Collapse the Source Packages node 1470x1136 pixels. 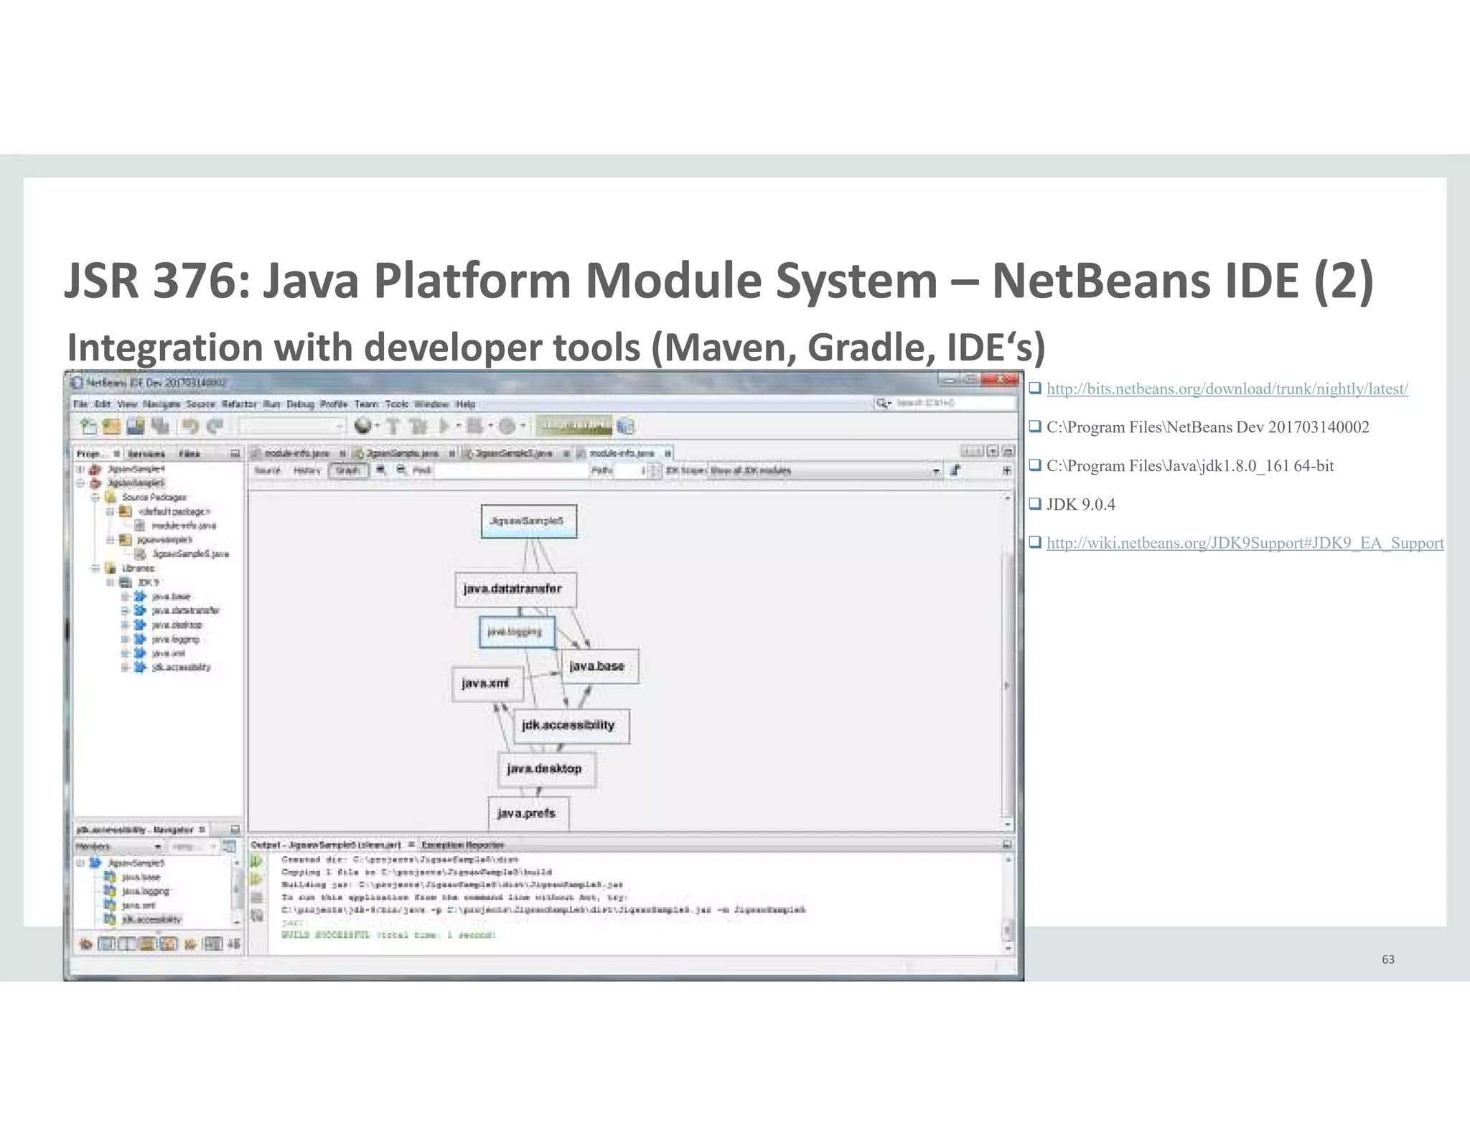(95, 497)
